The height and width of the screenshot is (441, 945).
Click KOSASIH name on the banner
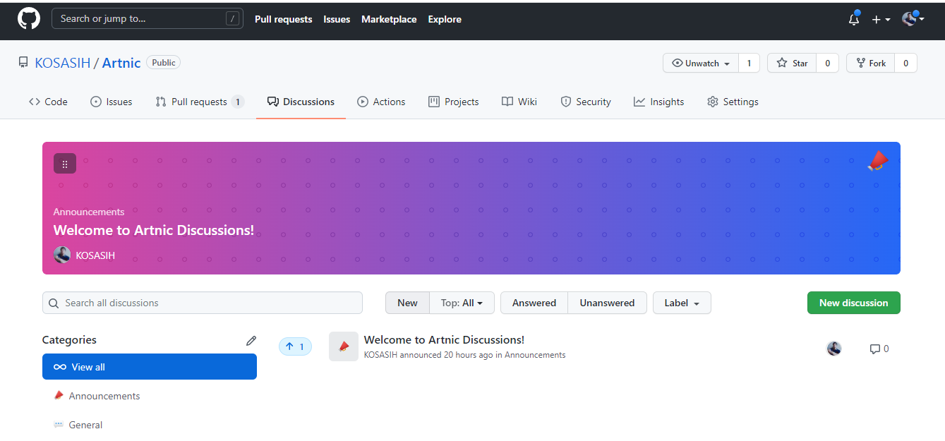[95, 255]
